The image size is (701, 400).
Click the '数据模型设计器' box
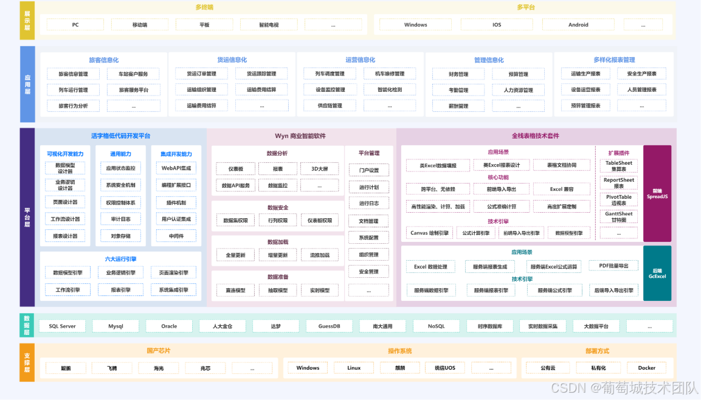click(65, 168)
